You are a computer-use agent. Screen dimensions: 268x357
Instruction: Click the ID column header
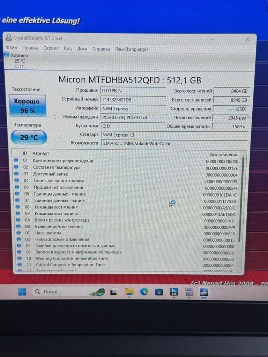click(25, 153)
